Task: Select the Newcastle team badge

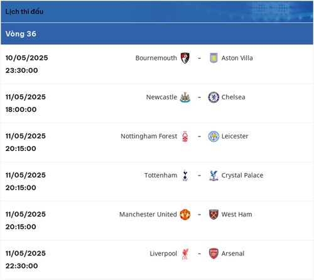Action: [185, 97]
